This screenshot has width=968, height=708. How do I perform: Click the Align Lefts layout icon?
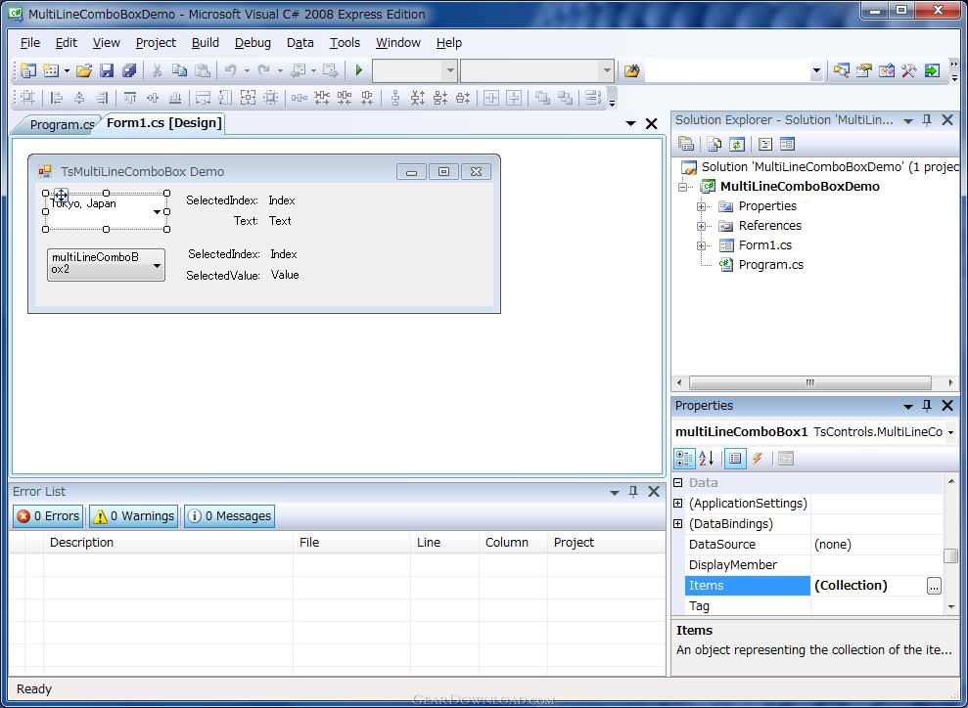56,98
